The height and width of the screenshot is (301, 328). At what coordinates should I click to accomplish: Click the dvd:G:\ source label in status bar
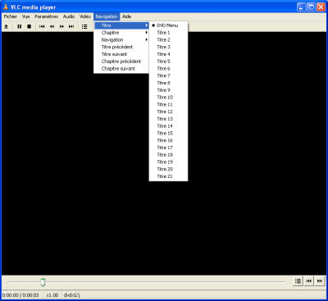tap(71, 295)
